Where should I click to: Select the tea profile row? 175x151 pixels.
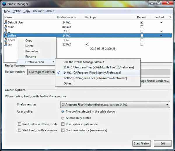[88, 44]
